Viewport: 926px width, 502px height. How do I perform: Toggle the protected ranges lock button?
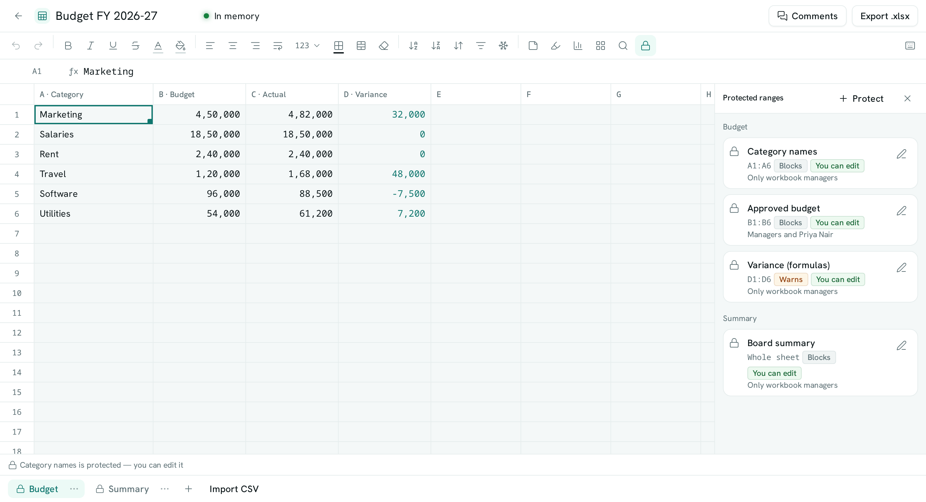coord(645,46)
